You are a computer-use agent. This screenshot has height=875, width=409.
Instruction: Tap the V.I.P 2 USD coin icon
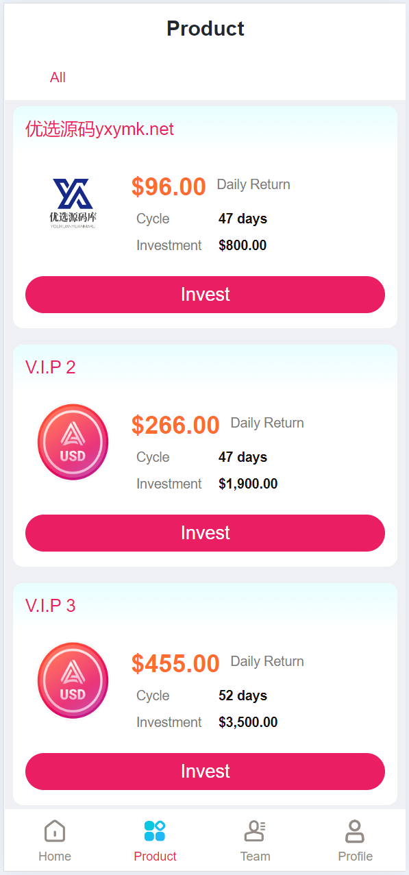73,442
